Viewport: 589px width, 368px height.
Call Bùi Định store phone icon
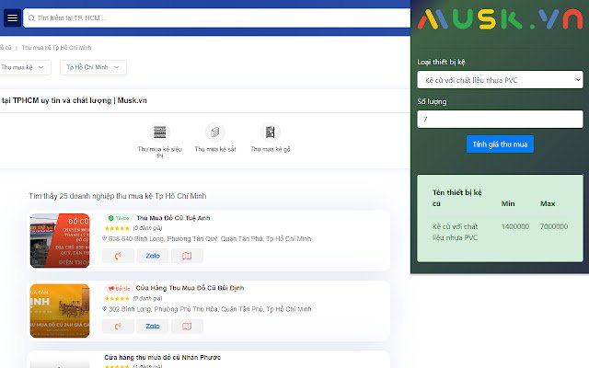[x=118, y=326]
